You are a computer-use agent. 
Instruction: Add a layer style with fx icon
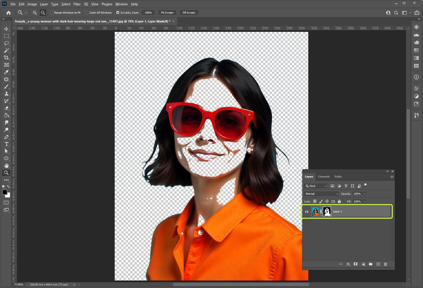click(x=348, y=264)
